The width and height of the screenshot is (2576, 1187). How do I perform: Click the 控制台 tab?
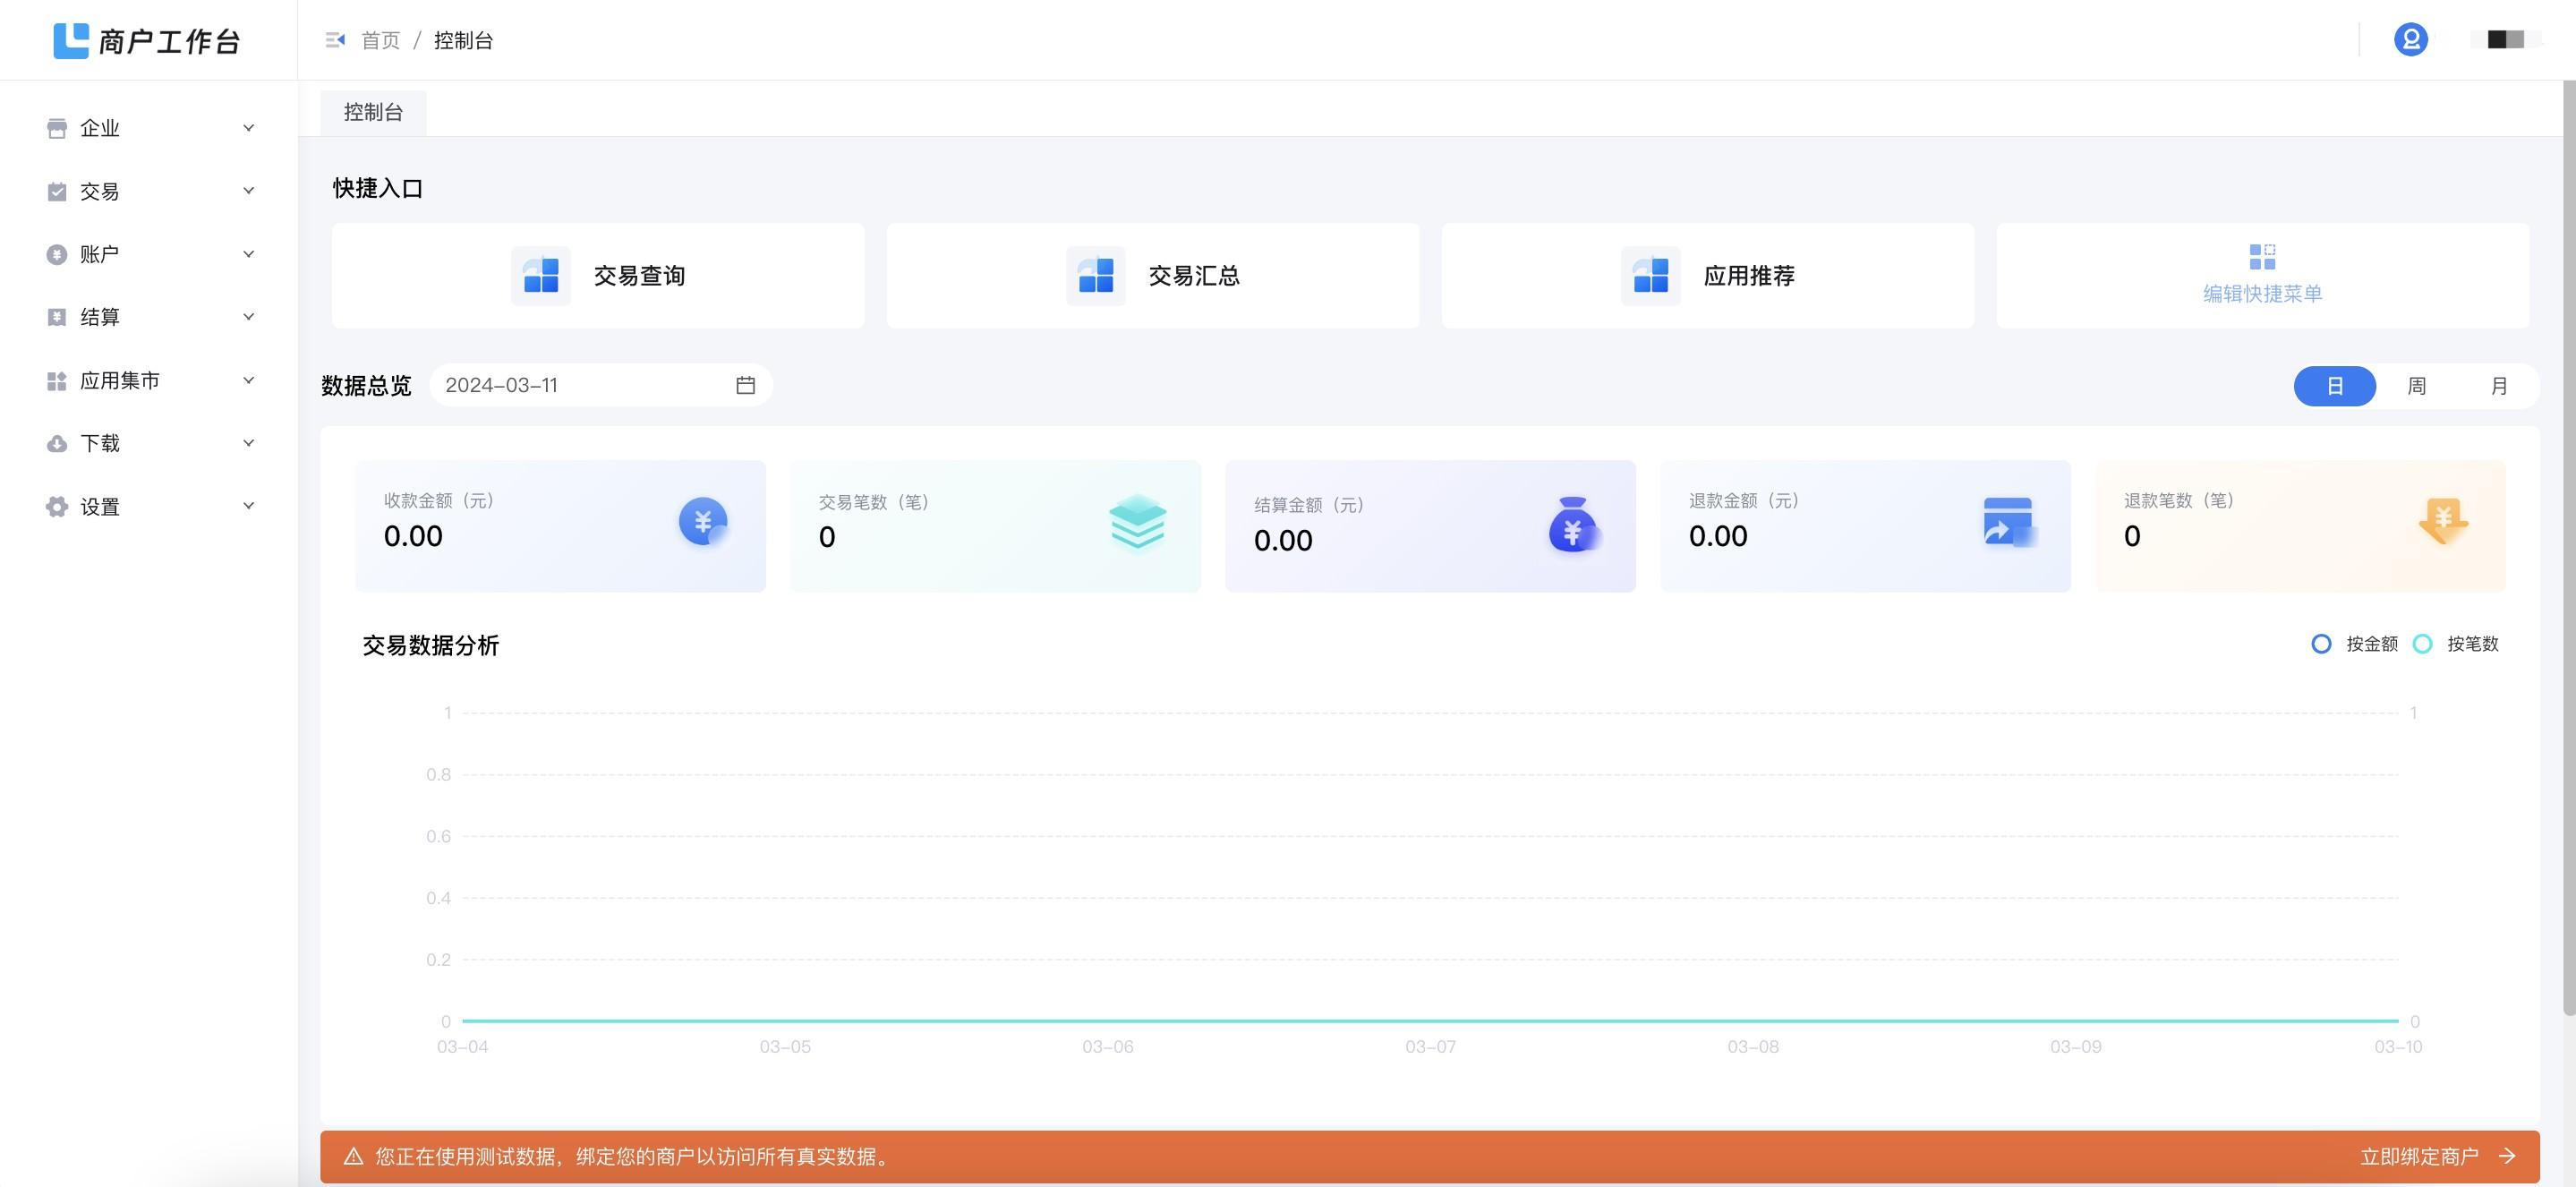tap(372, 112)
